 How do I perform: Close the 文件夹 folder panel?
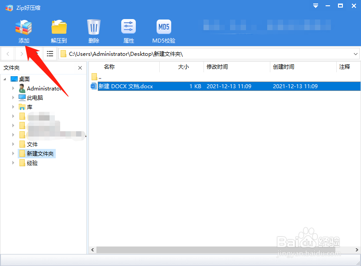click(80, 68)
